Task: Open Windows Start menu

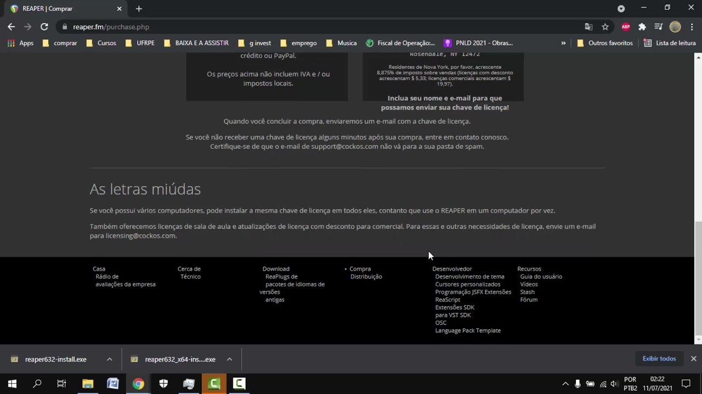Action: point(12,384)
